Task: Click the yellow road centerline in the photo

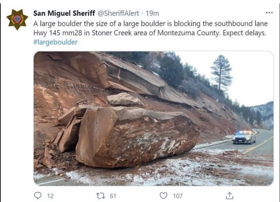Action: 257,146
